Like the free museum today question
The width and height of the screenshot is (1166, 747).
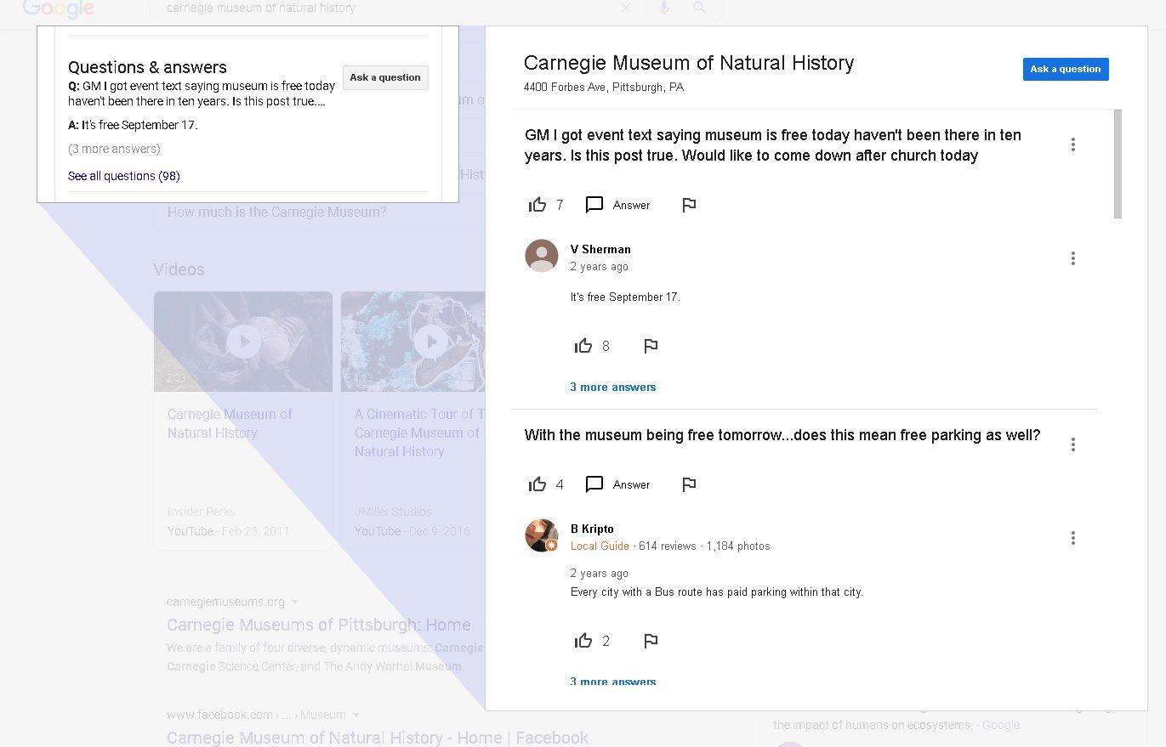537,204
